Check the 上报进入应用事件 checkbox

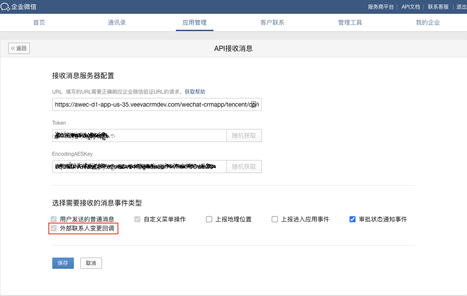coord(275,219)
